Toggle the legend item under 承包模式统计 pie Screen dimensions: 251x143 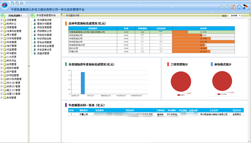pos(222,94)
